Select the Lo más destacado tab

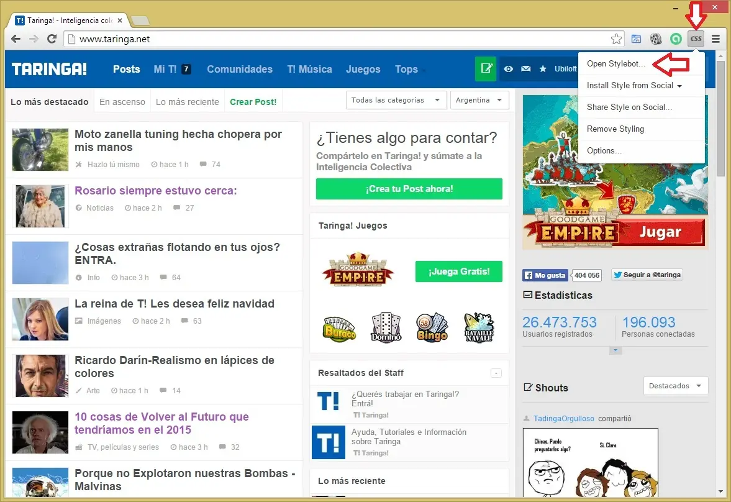[x=50, y=102]
